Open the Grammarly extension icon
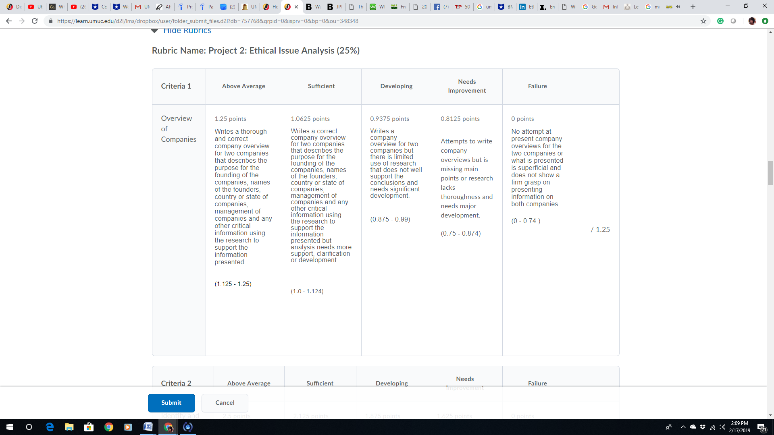Viewport: 774px width, 435px height. pyautogui.click(x=720, y=21)
